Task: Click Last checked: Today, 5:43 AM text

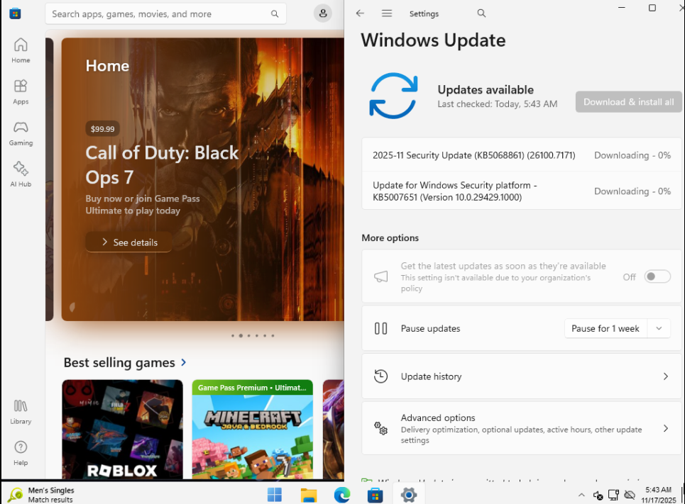Action: pos(497,104)
